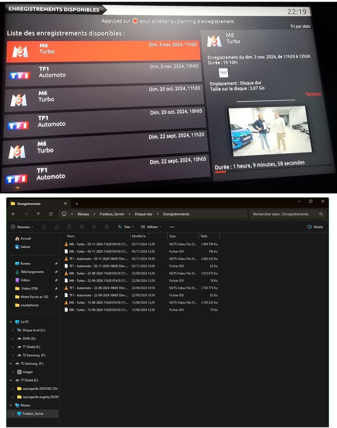Select the 3 013 073 Ko Turbo video

coord(141,273)
